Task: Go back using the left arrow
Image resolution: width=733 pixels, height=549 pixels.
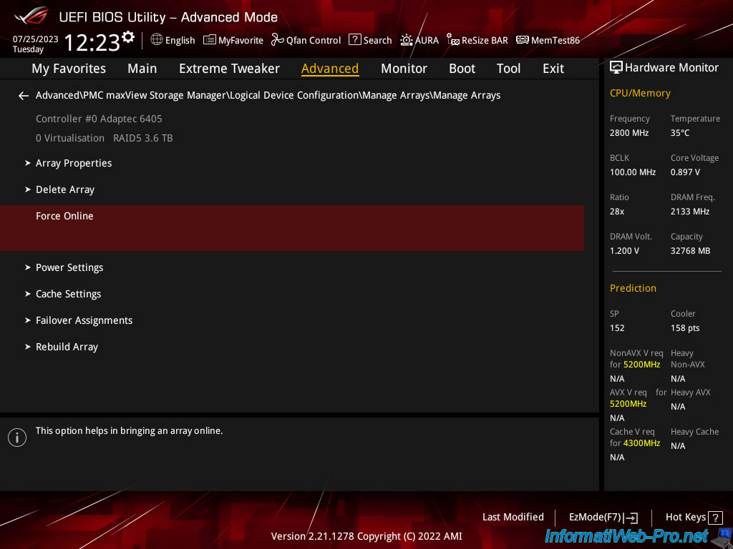Action: (x=24, y=96)
